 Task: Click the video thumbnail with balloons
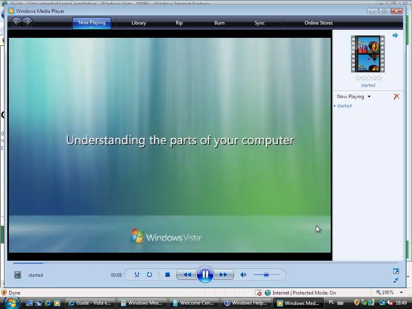pyautogui.click(x=368, y=54)
